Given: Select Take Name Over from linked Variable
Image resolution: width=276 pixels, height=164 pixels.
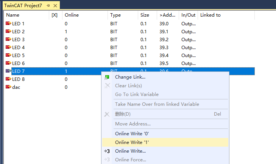Looking at the screenshot, I should pyautogui.click(x=157, y=104).
